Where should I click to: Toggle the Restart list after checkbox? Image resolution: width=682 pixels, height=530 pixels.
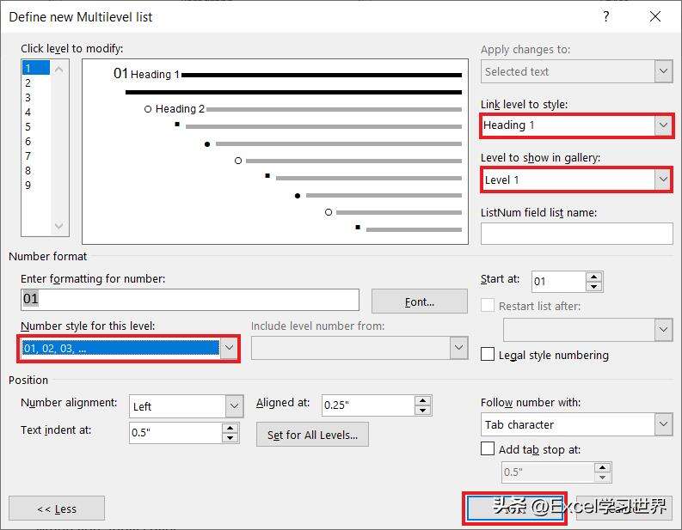(488, 305)
